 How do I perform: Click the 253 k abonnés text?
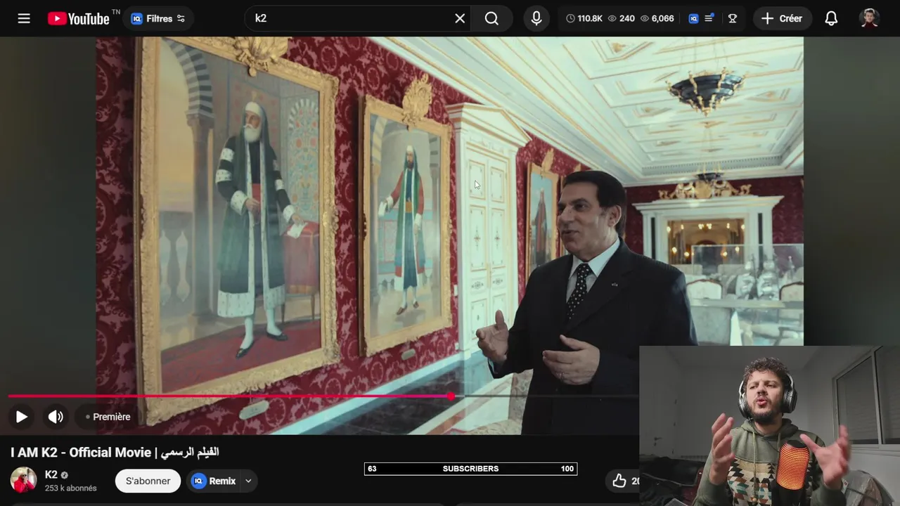tap(71, 488)
